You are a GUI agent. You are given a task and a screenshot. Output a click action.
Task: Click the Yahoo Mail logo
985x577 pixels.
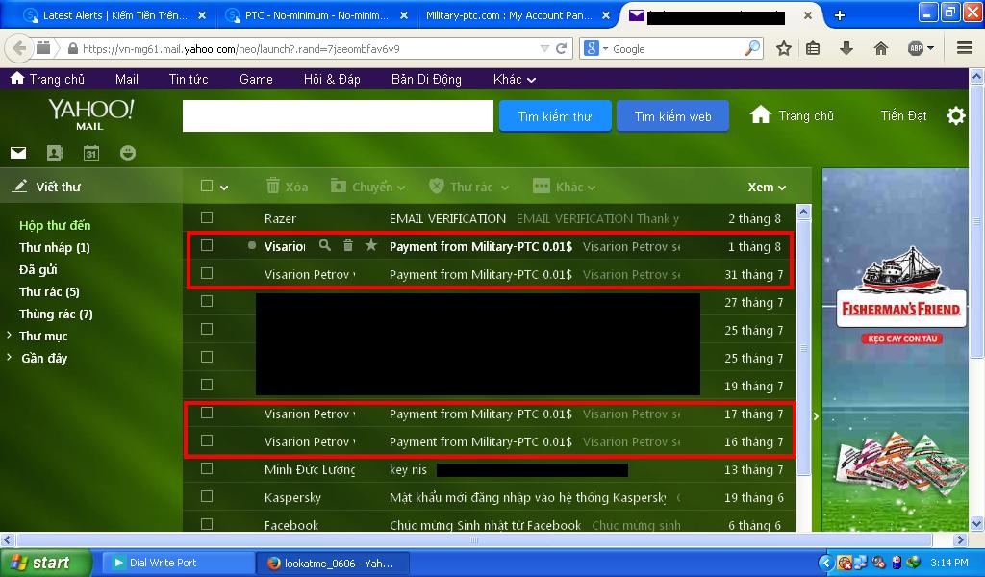point(91,114)
